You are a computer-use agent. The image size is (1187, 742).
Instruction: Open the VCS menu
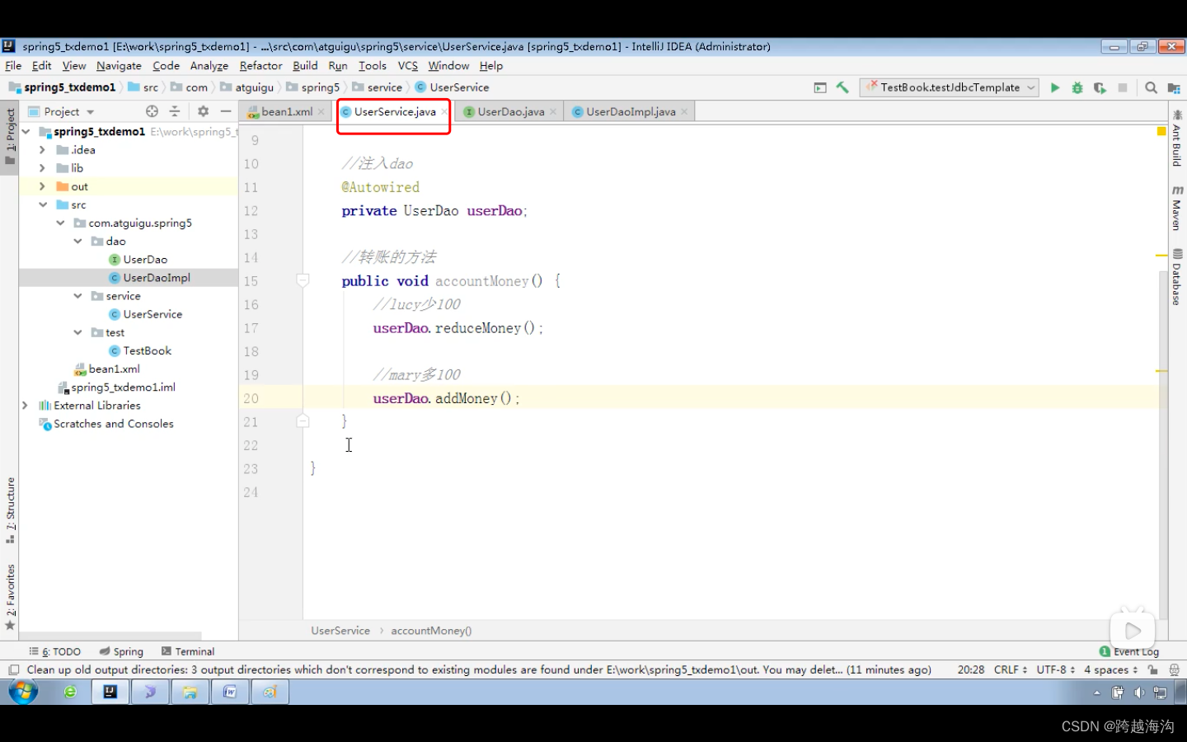pyautogui.click(x=407, y=66)
